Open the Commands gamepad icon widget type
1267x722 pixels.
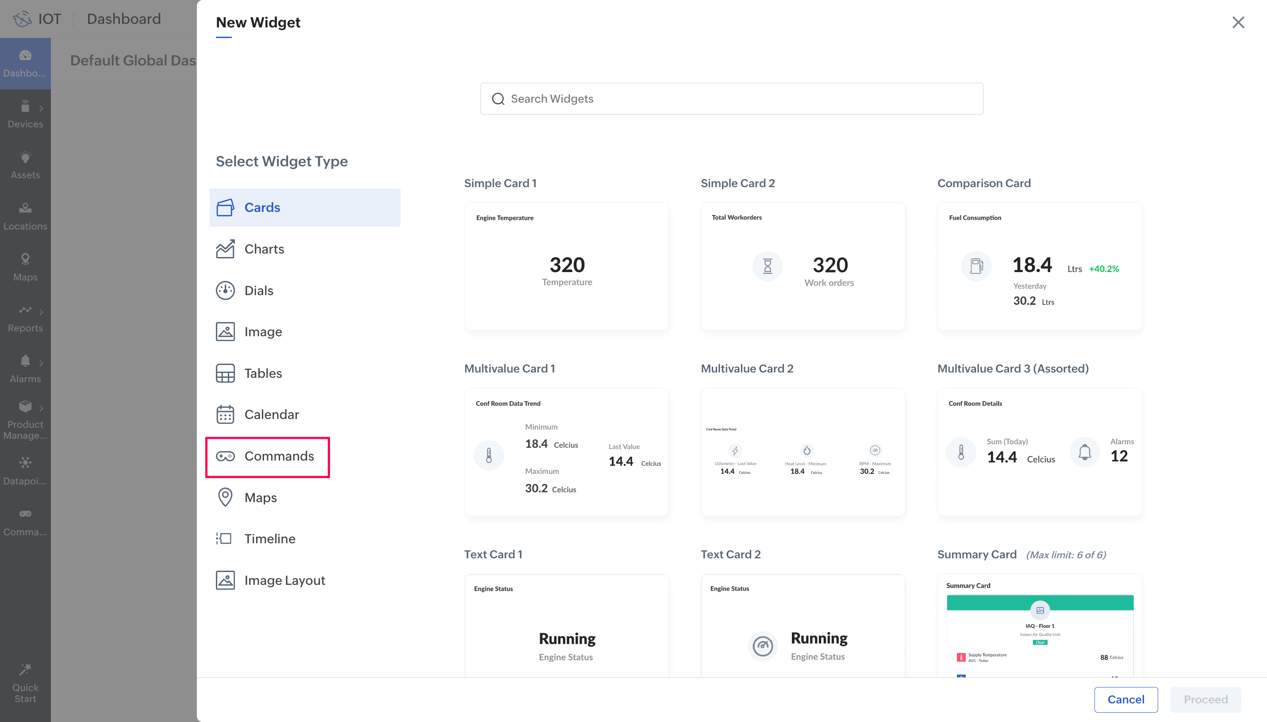click(x=225, y=456)
